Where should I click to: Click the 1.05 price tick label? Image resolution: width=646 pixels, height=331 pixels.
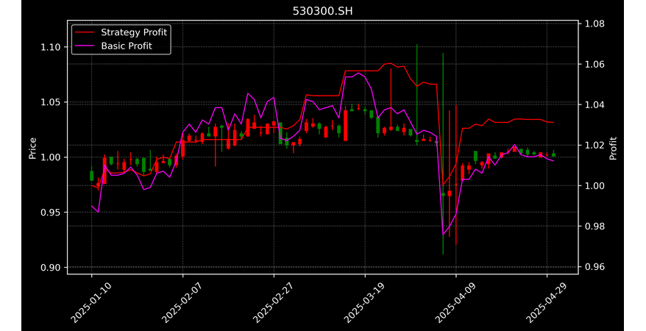[x=50, y=102]
